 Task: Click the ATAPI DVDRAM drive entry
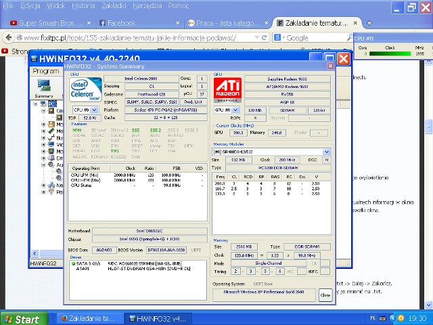tap(137, 268)
